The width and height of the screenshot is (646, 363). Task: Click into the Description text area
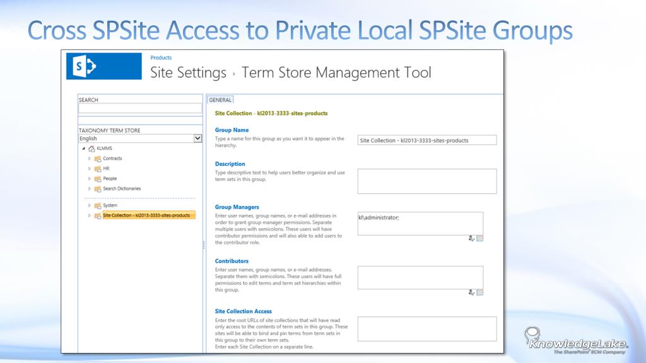point(427,181)
